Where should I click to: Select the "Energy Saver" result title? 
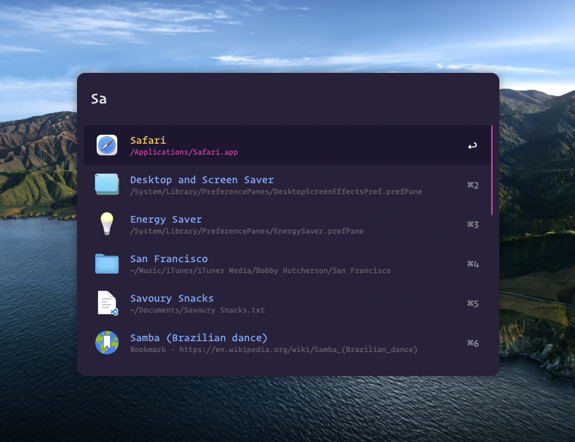166,219
